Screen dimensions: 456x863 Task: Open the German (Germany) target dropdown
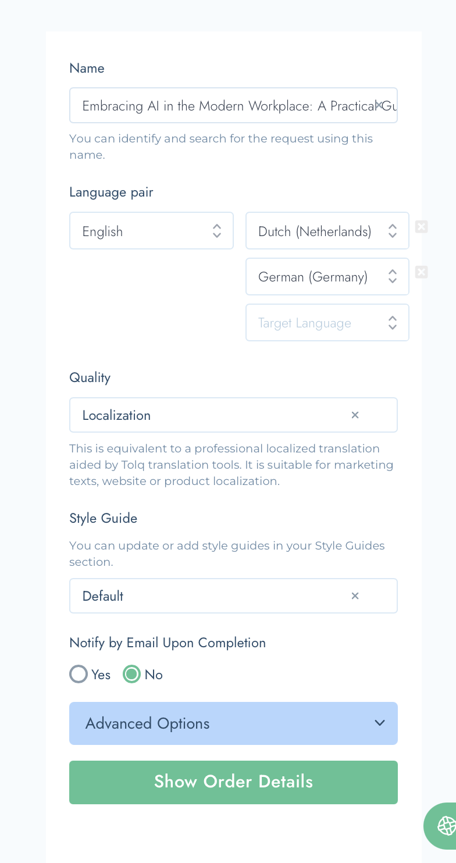click(327, 277)
